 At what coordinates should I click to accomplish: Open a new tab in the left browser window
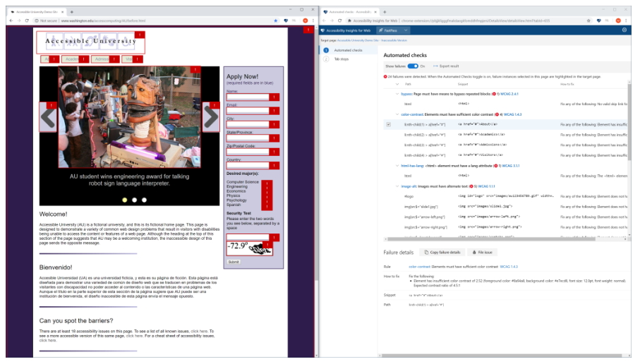point(72,12)
